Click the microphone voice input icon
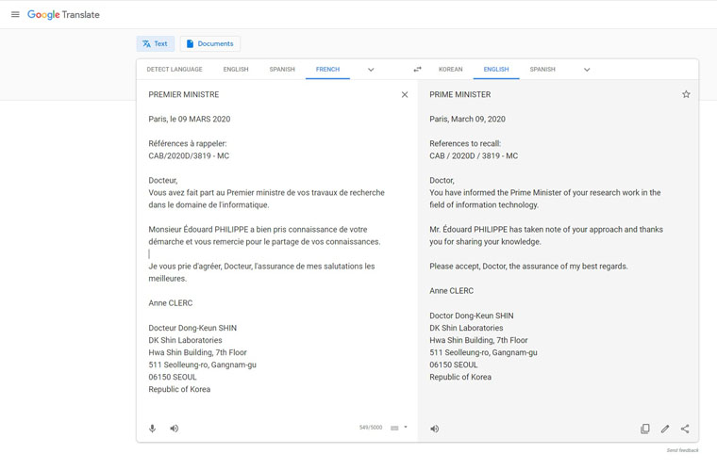The height and width of the screenshot is (470, 717). (x=152, y=429)
